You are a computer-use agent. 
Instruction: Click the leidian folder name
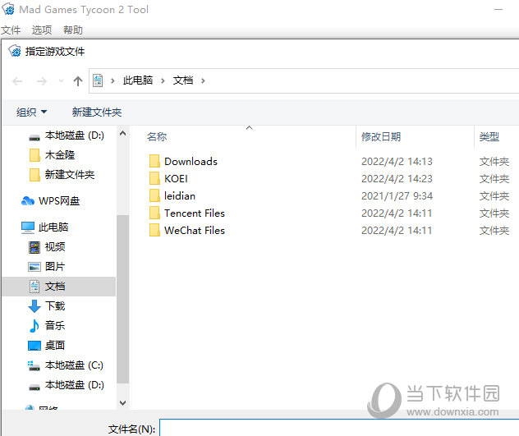(x=180, y=195)
